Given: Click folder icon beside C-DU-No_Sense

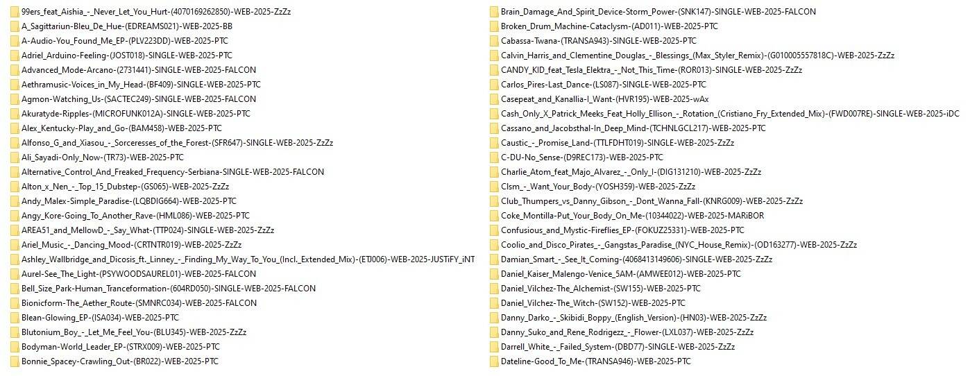Looking at the screenshot, I should click(x=494, y=157).
